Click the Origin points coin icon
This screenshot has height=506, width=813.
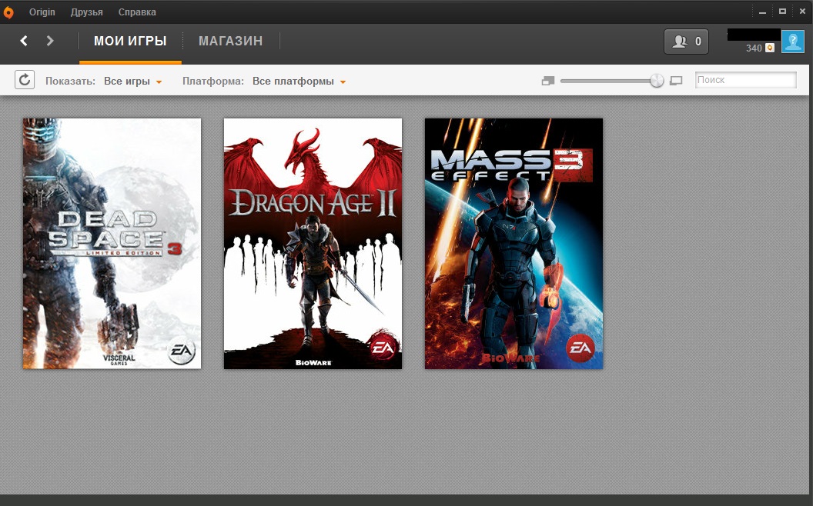pyautogui.click(x=770, y=48)
